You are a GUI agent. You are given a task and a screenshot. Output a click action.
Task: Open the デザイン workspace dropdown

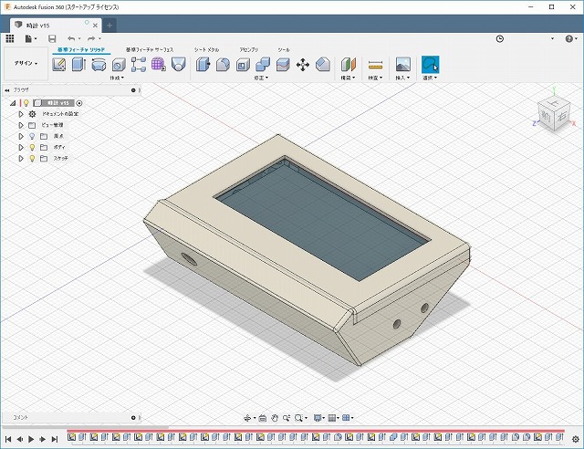(26, 63)
